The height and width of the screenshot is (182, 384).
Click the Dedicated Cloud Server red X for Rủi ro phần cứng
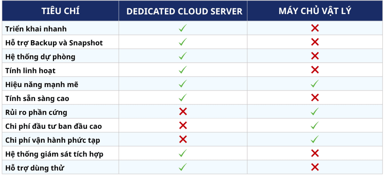183,112
